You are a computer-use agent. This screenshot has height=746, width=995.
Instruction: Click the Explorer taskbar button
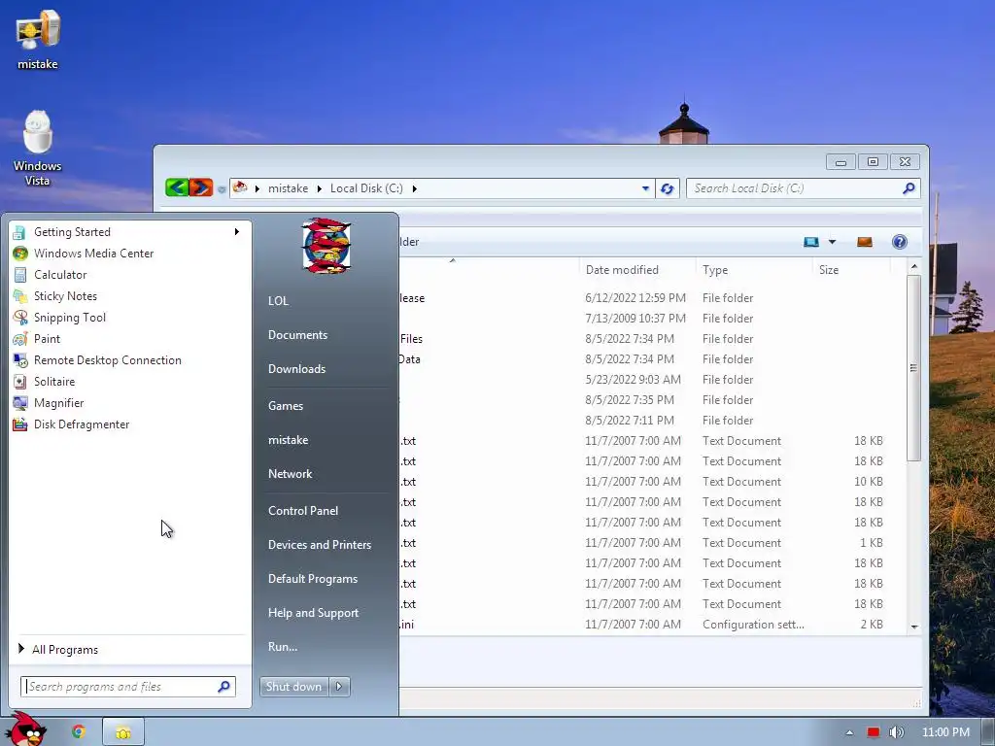coord(123,732)
